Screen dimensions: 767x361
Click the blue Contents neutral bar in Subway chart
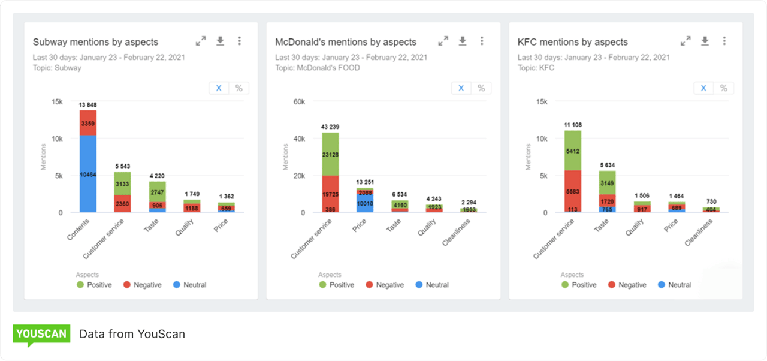[x=88, y=173]
